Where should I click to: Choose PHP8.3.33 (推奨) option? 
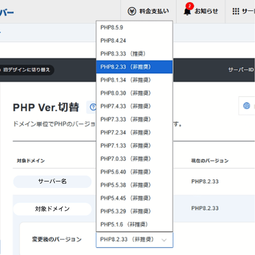(135, 53)
